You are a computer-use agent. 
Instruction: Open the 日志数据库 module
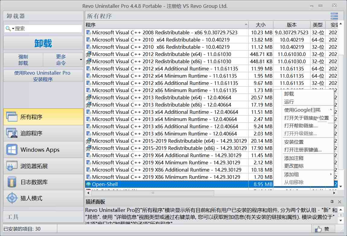pyautogui.click(x=43, y=182)
